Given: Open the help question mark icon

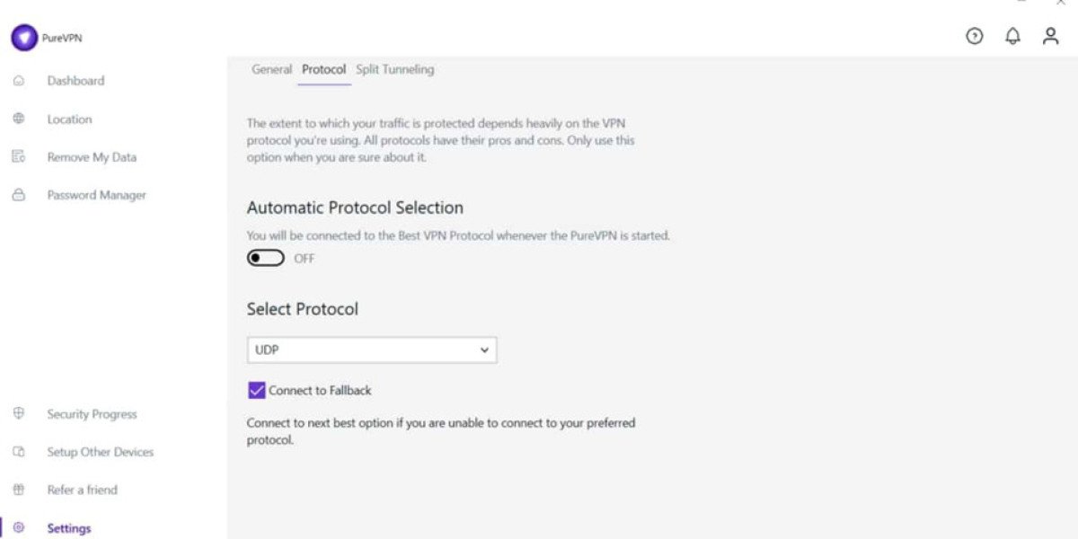Looking at the screenshot, I should [973, 37].
